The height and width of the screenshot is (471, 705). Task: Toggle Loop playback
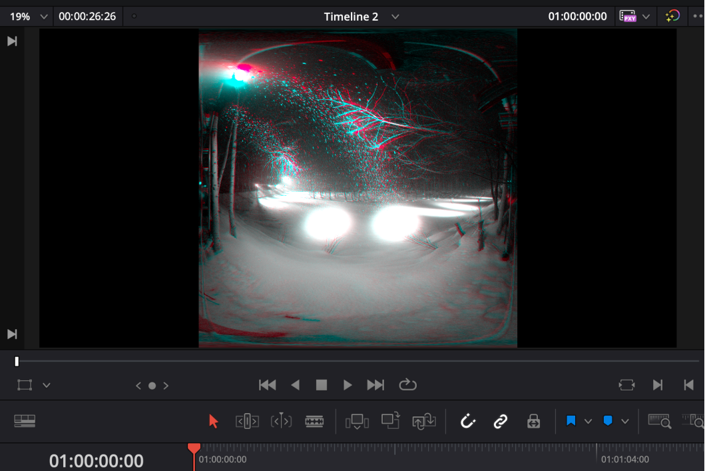407,384
